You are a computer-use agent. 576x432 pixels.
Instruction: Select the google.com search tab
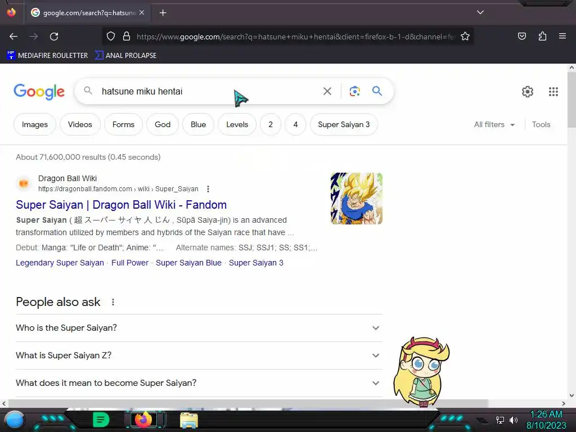[x=88, y=13]
